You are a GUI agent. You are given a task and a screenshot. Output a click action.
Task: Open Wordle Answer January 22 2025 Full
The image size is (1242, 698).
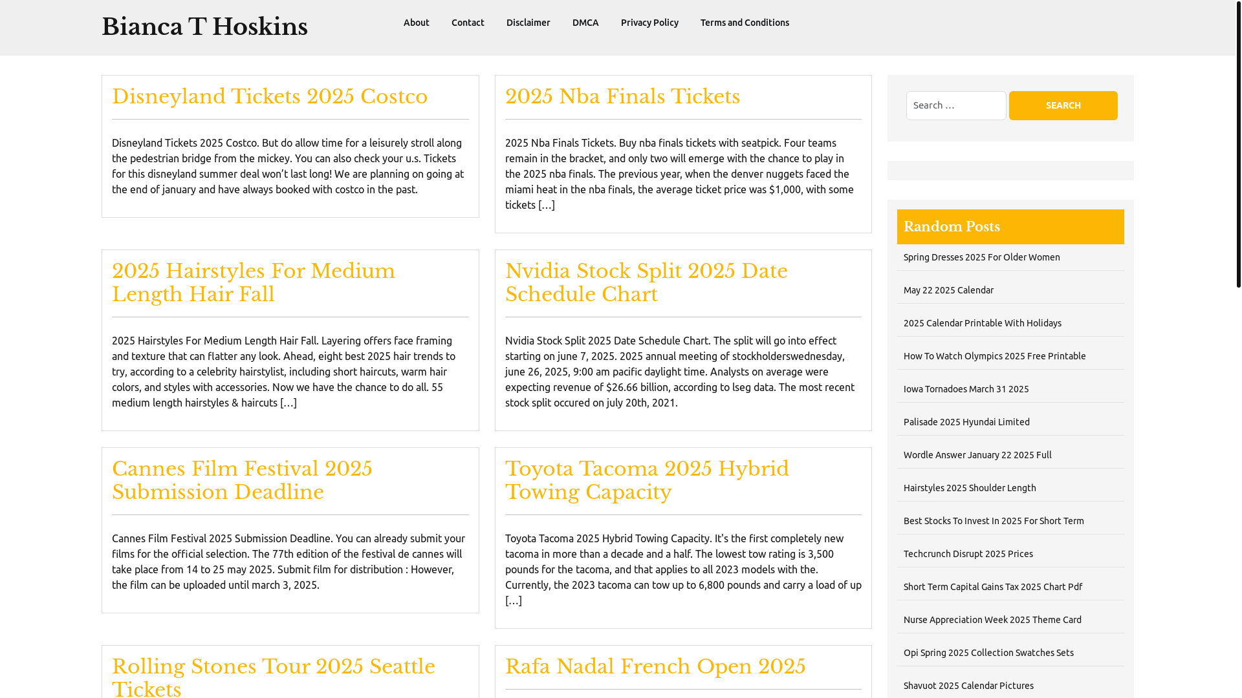coord(977,455)
